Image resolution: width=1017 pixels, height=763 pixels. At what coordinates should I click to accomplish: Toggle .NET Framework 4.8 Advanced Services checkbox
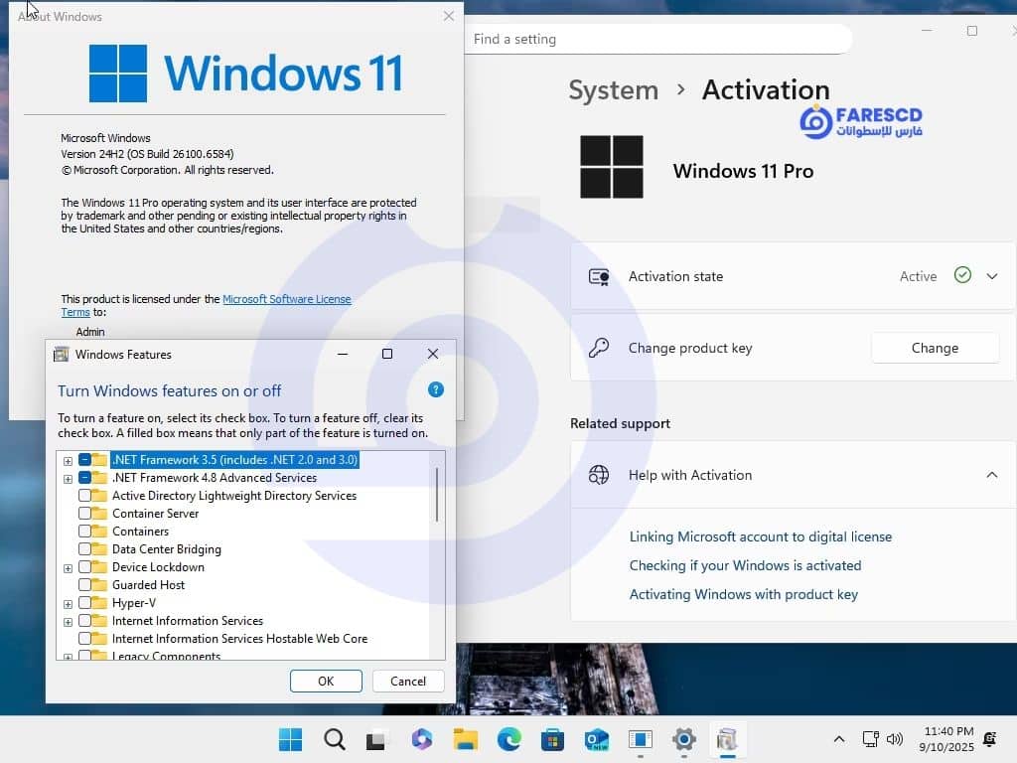[85, 478]
